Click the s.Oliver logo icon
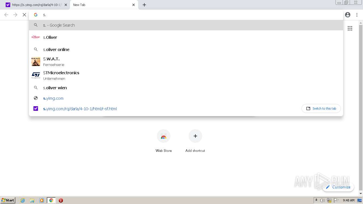Image resolution: width=363 pixels, height=204 pixels. (36, 37)
